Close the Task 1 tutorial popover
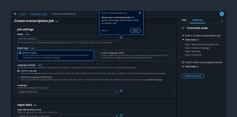237x117 pixels. [x=140, y=13]
